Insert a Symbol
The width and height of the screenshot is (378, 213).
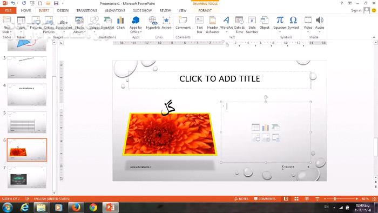coord(293,23)
